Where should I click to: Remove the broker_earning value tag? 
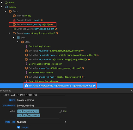pyautogui.click(x=37, y=111)
